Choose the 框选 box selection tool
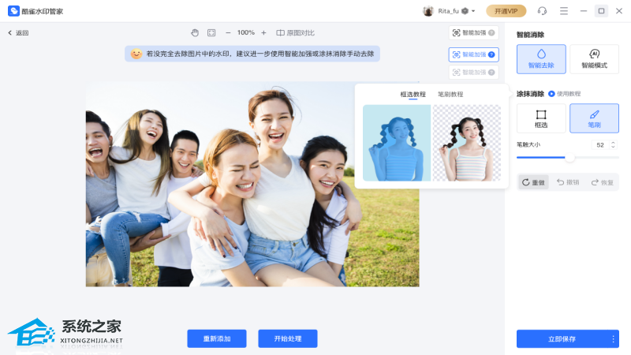This screenshot has height=355, width=631. [541, 118]
